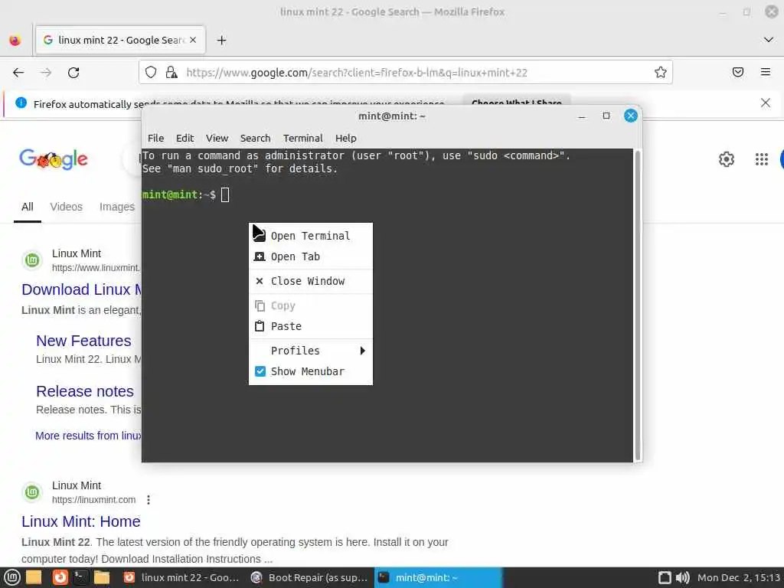Click the Google logo
The width and height of the screenshot is (784, 588).
[54, 159]
